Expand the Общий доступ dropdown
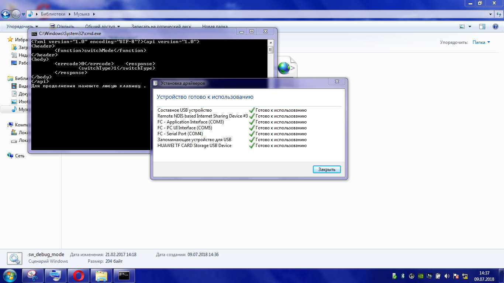 pos(103,27)
